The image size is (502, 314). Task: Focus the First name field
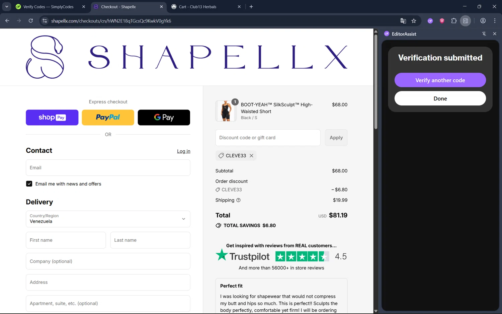click(x=66, y=240)
